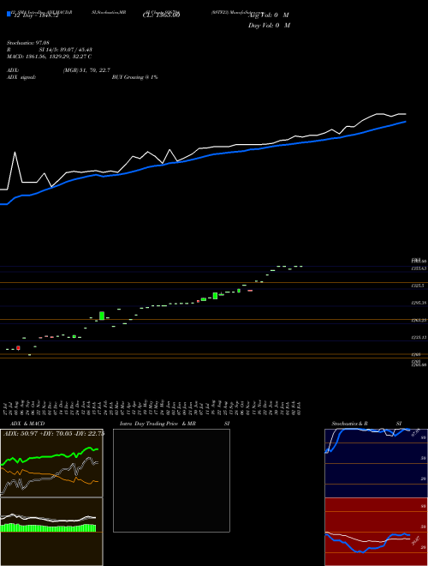
Task: Click the ADX signal: label
Action: pos(21,77)
